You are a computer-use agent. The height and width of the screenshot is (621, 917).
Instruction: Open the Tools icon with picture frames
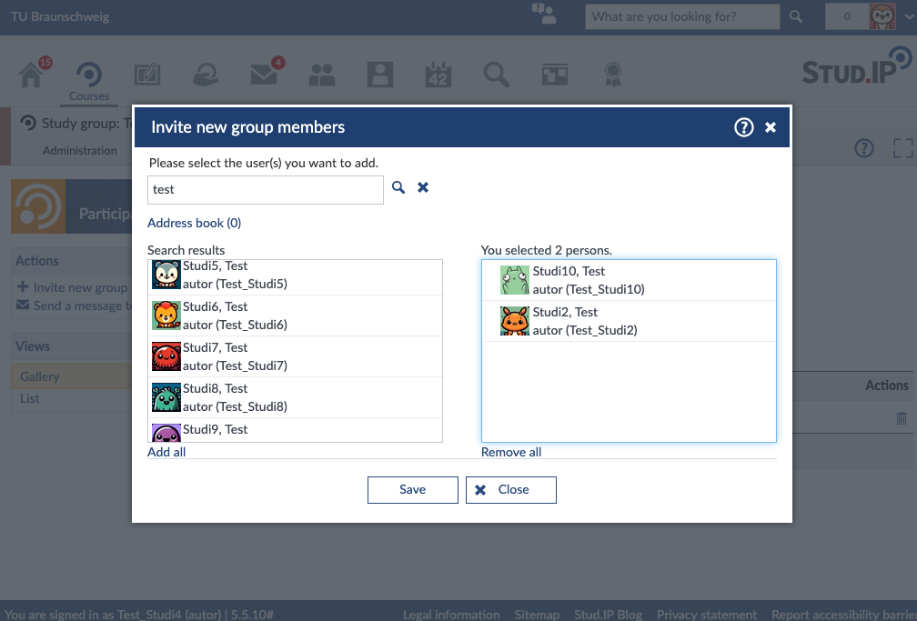pos(554,75)
